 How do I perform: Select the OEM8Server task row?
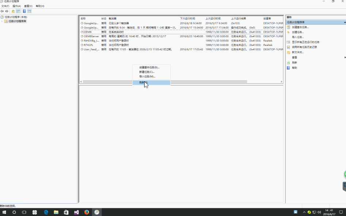[91, 36]
